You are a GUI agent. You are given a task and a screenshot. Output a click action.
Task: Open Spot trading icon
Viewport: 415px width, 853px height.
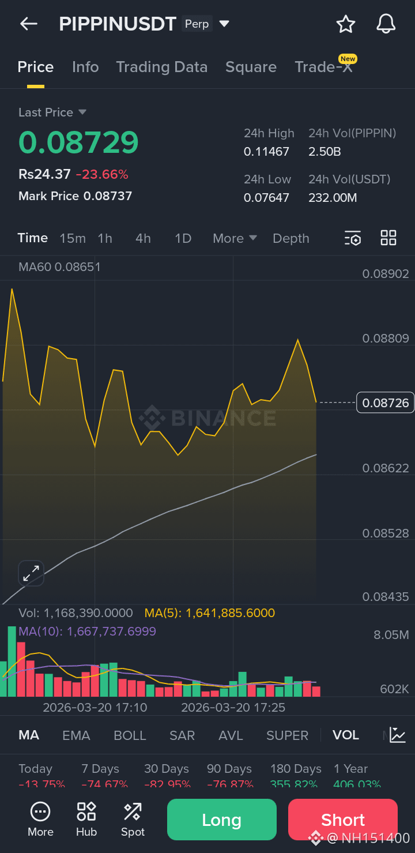tap(133, 820)
